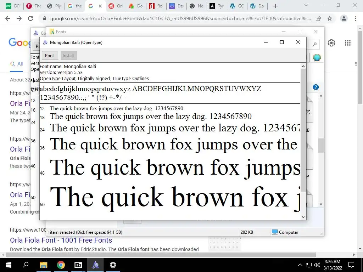Close the Fonts window
This screenshot has height=272, width=363.
coord(316,32)
